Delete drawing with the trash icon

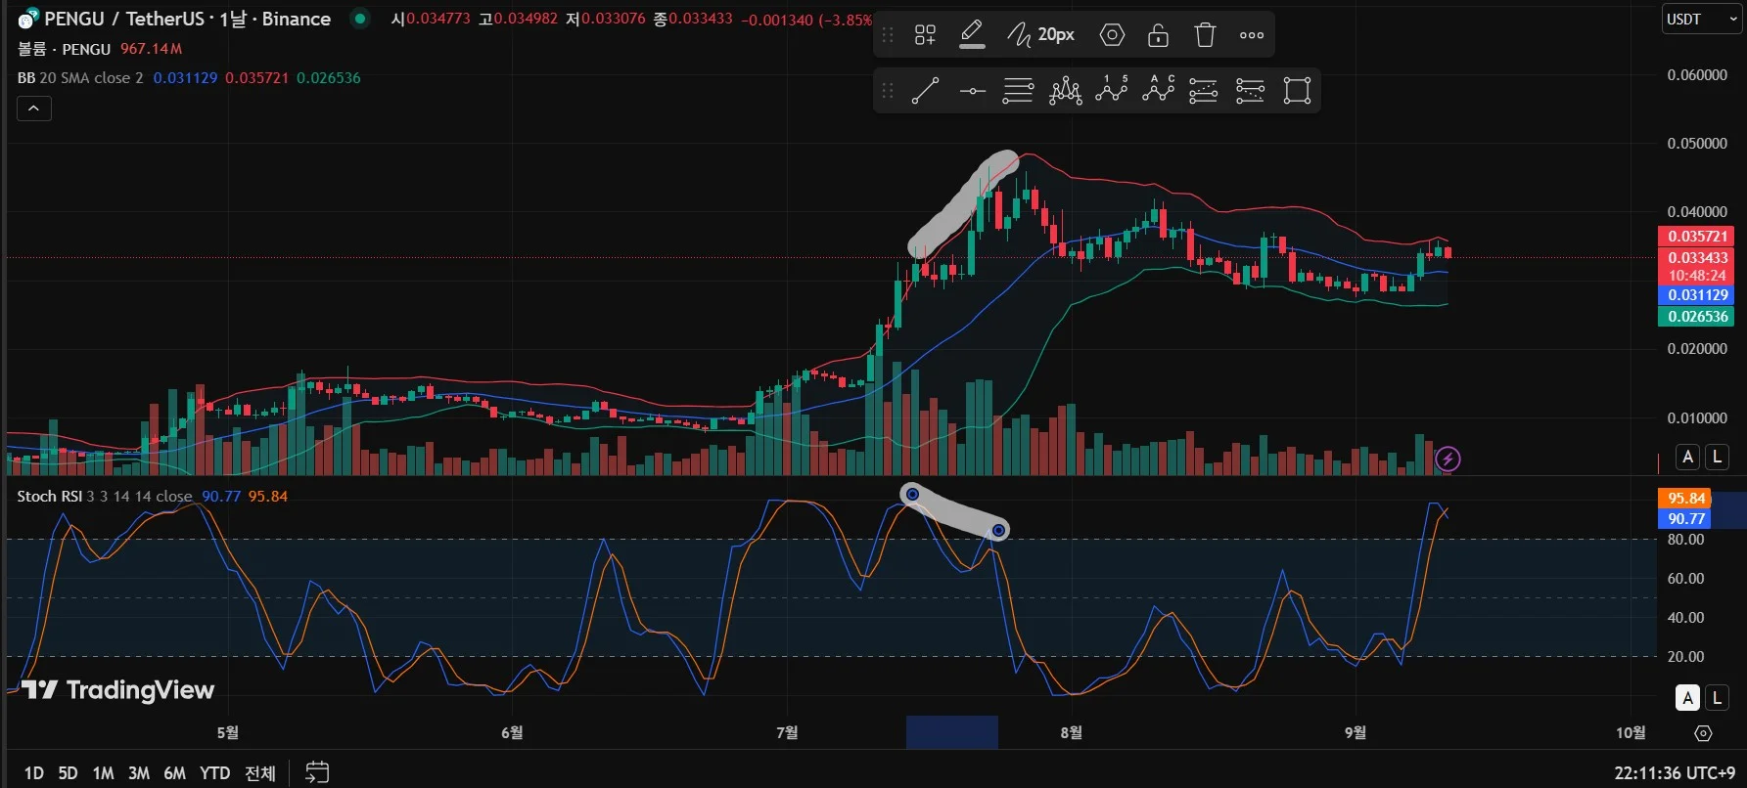pos(1205,35)
